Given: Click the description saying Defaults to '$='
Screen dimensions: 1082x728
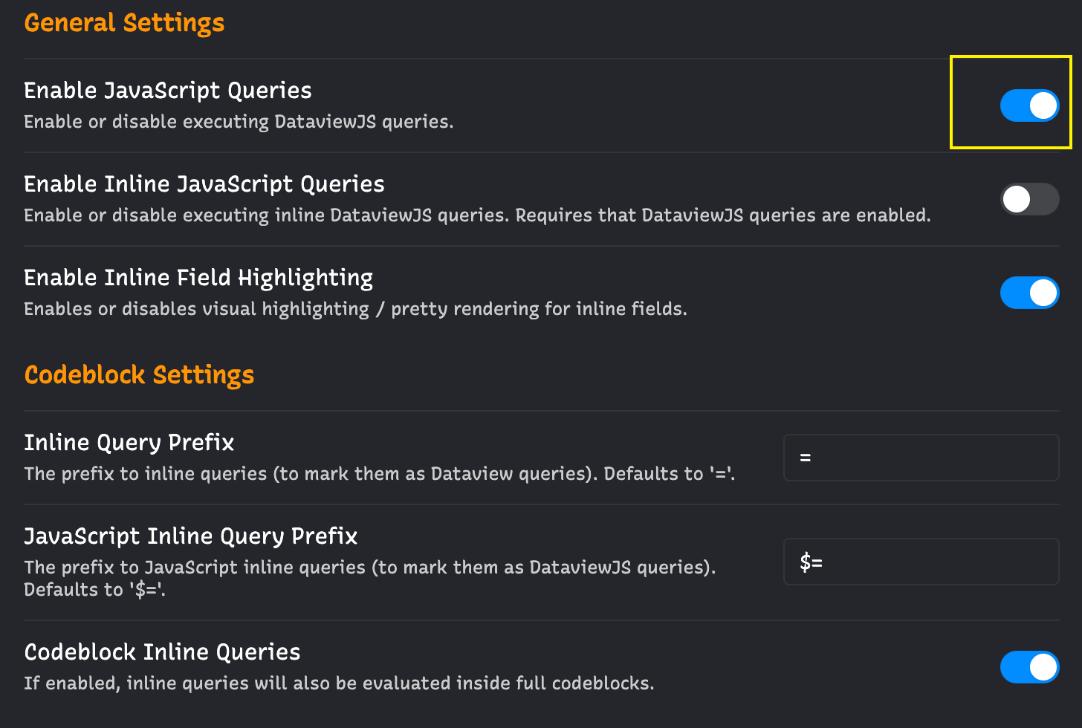Looking at the screenshot, I should pyautogui.click(x=370, y=578).
